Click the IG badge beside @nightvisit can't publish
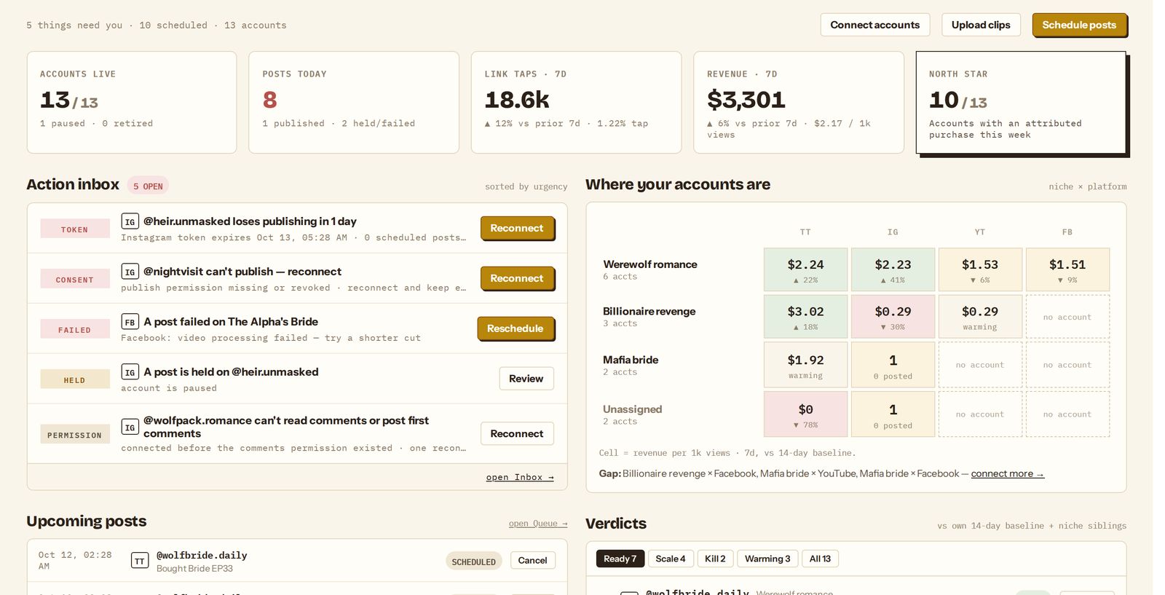Image resolution: width=1165 pixels, height=595 pixels. pos(130,272)
